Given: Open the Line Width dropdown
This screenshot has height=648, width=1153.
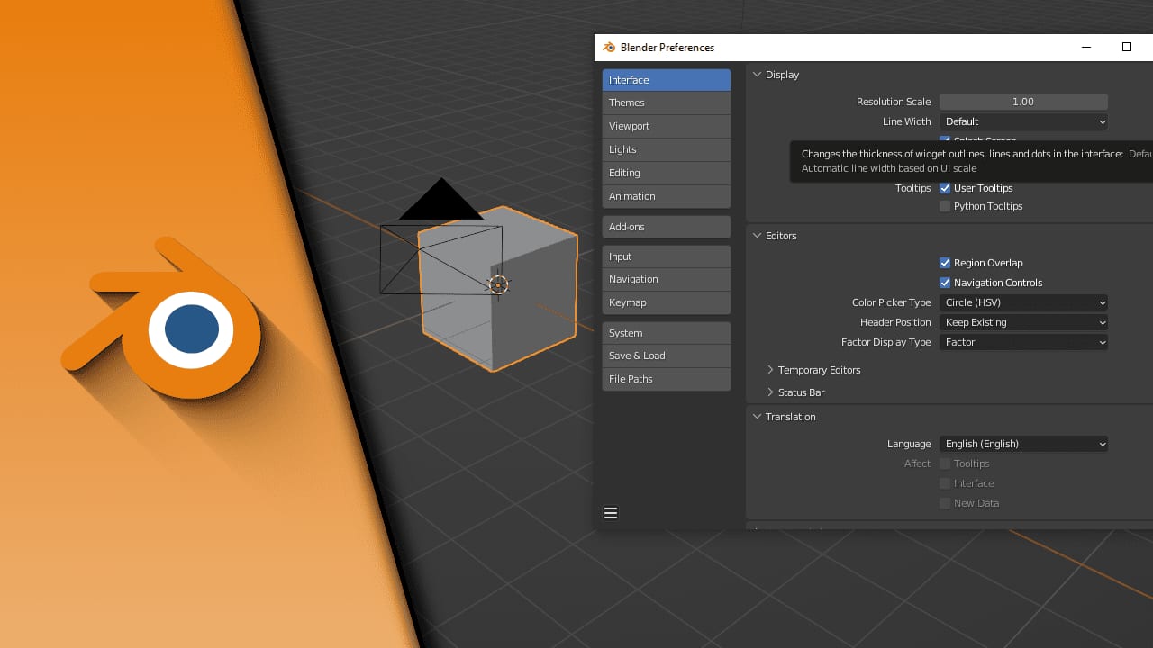Looking at the screenshot, I should 1023,121.
